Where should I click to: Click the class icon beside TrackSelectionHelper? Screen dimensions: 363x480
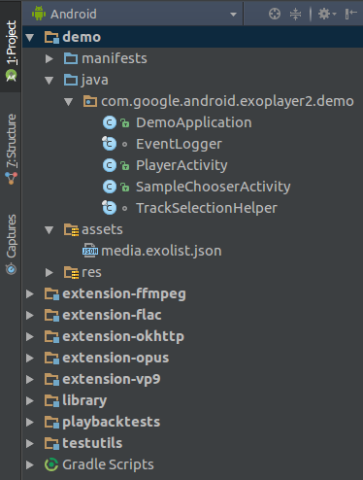tap(109, 208)
